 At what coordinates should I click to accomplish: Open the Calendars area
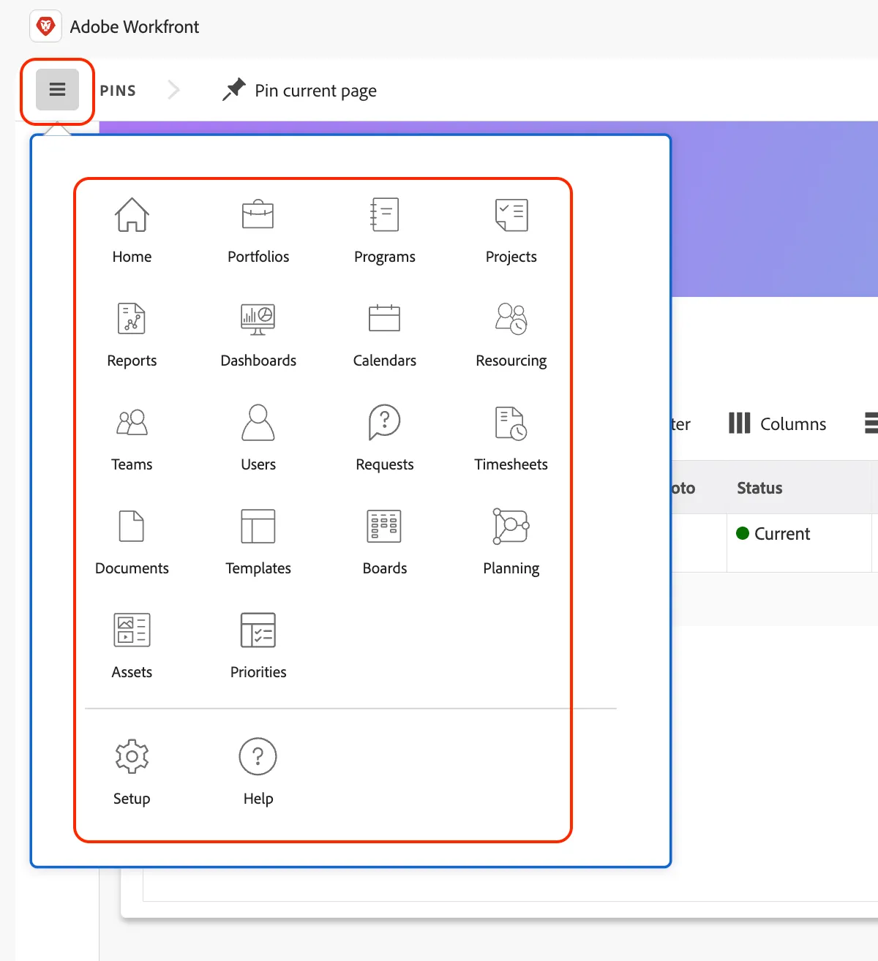[x=385, y=334]
